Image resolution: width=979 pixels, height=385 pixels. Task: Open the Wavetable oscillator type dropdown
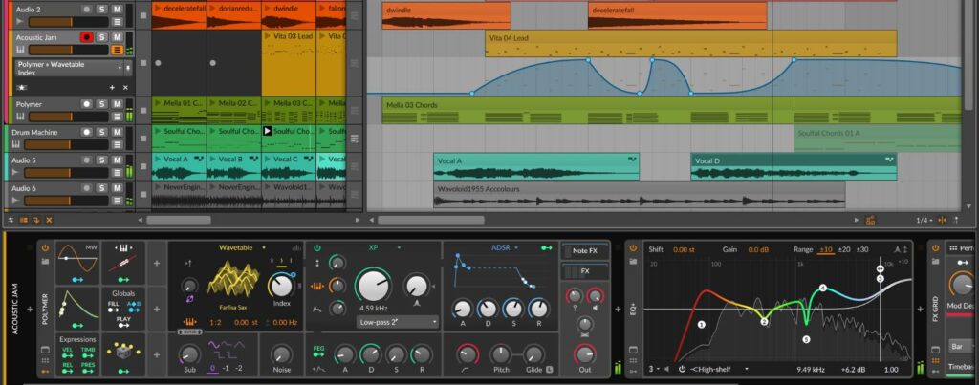click(242, 247)
